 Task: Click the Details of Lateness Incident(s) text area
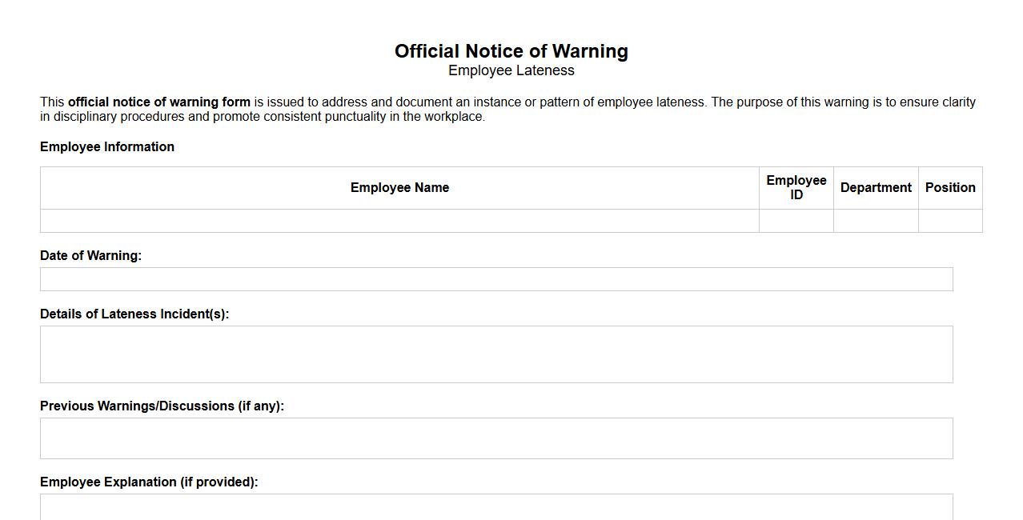pyautogui.click(x=496, y=354)
